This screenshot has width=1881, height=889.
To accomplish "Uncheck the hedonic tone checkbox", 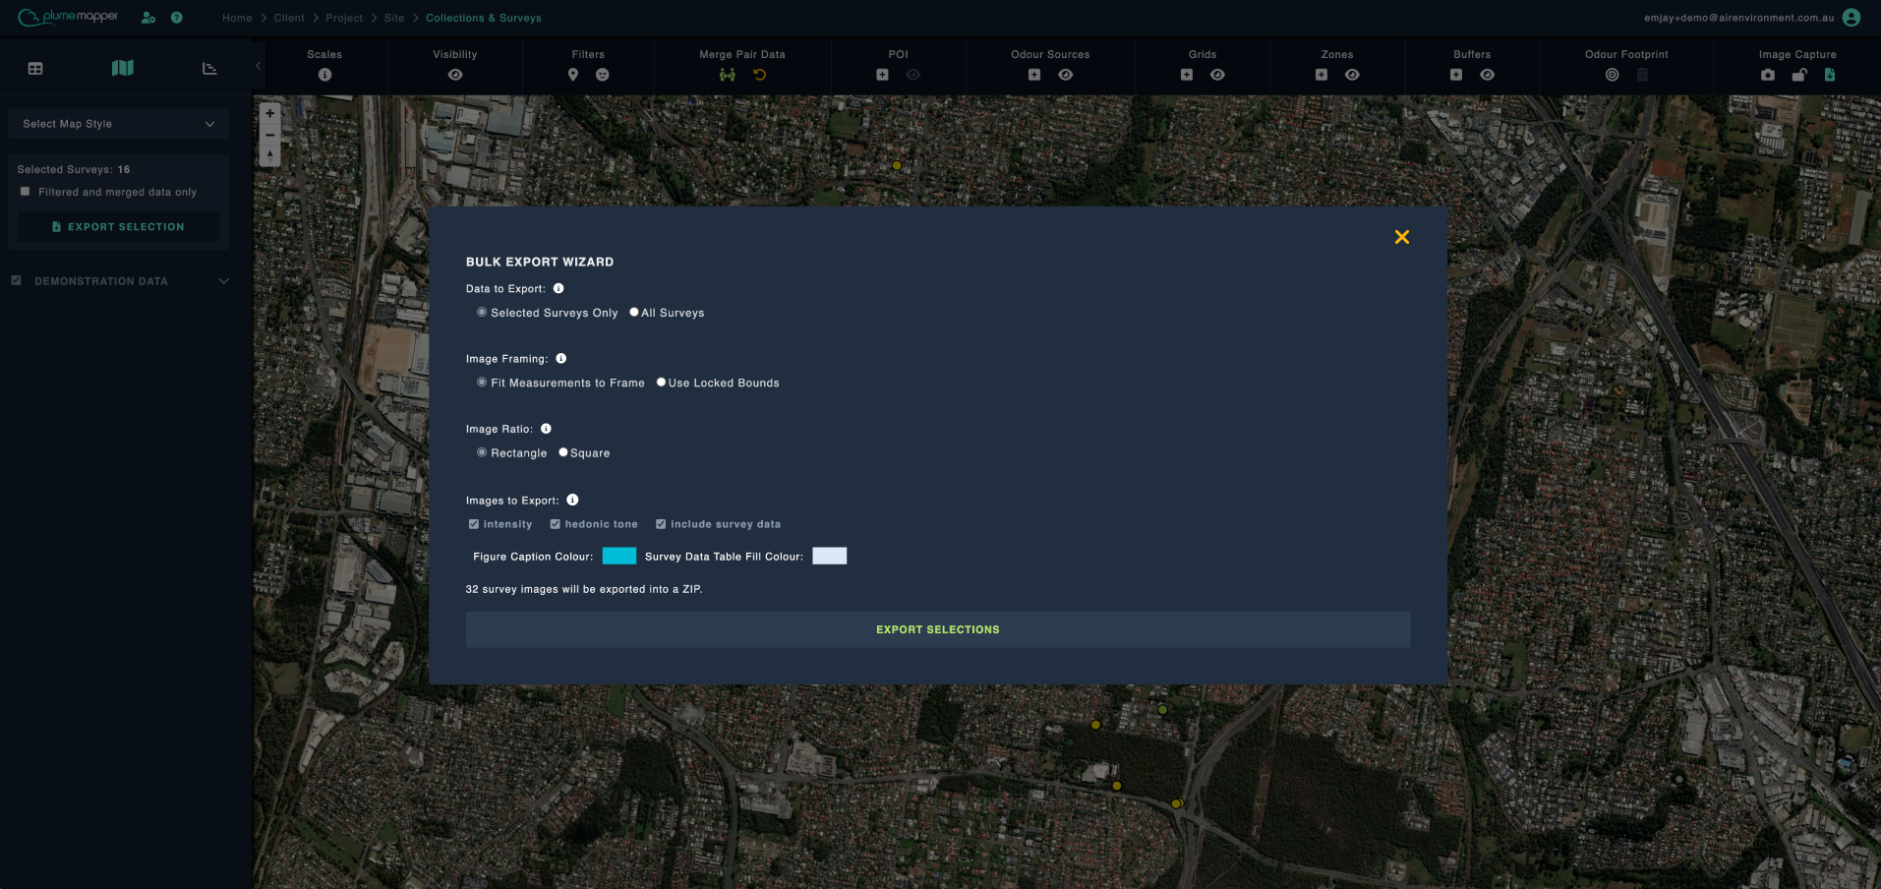I will [556, 524].
